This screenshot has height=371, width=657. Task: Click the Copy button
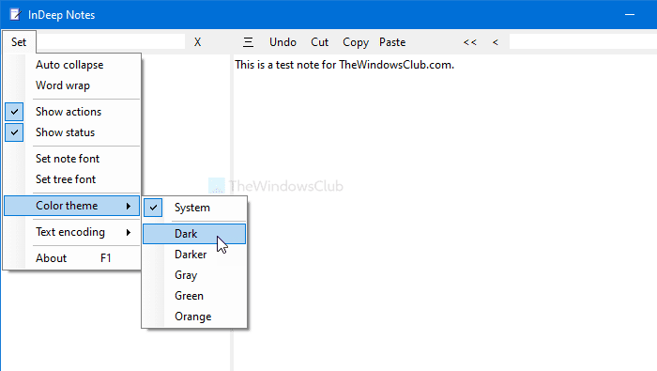coord(356,43)
